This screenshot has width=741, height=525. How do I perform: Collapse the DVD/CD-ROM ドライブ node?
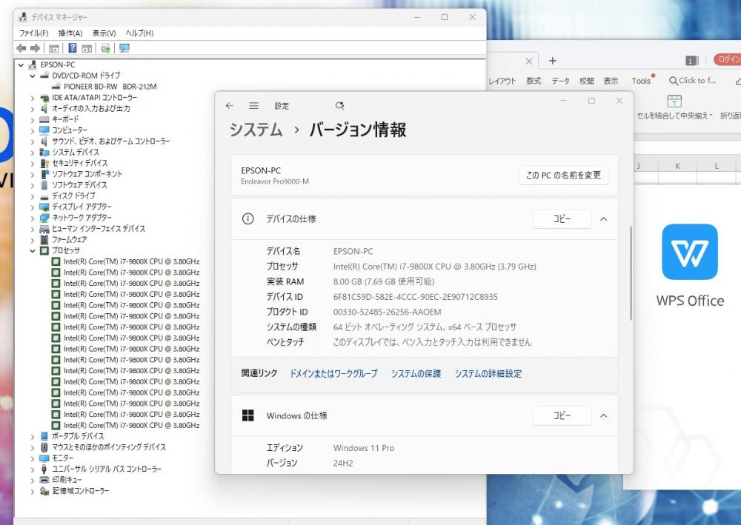32,76
